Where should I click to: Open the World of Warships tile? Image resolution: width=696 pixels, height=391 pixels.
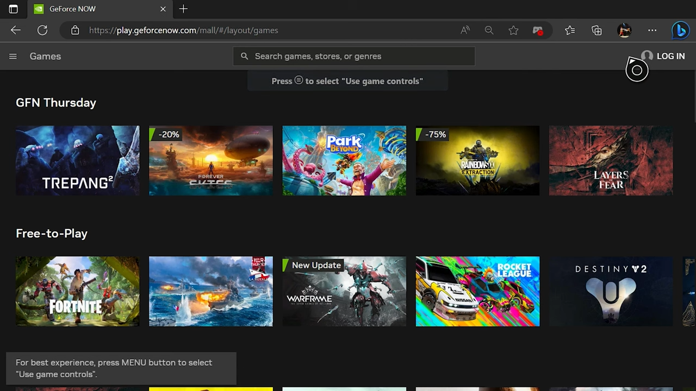(x=211, y=292)
